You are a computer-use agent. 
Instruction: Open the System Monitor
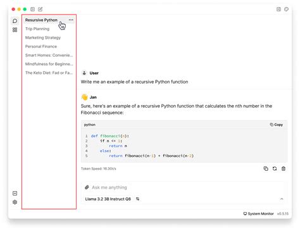258,214
